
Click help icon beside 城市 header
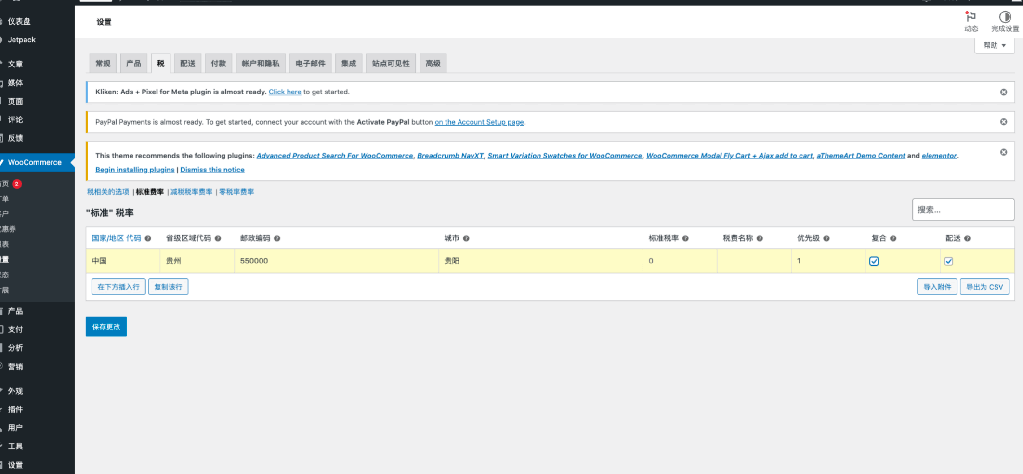tap(466, 238)
